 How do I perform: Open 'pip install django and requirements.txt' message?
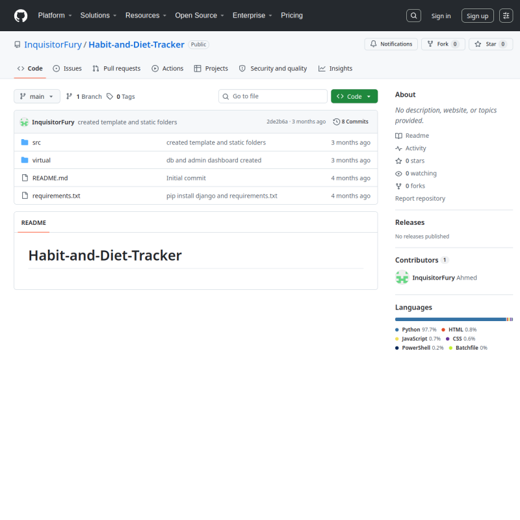(x=222, y=196)
